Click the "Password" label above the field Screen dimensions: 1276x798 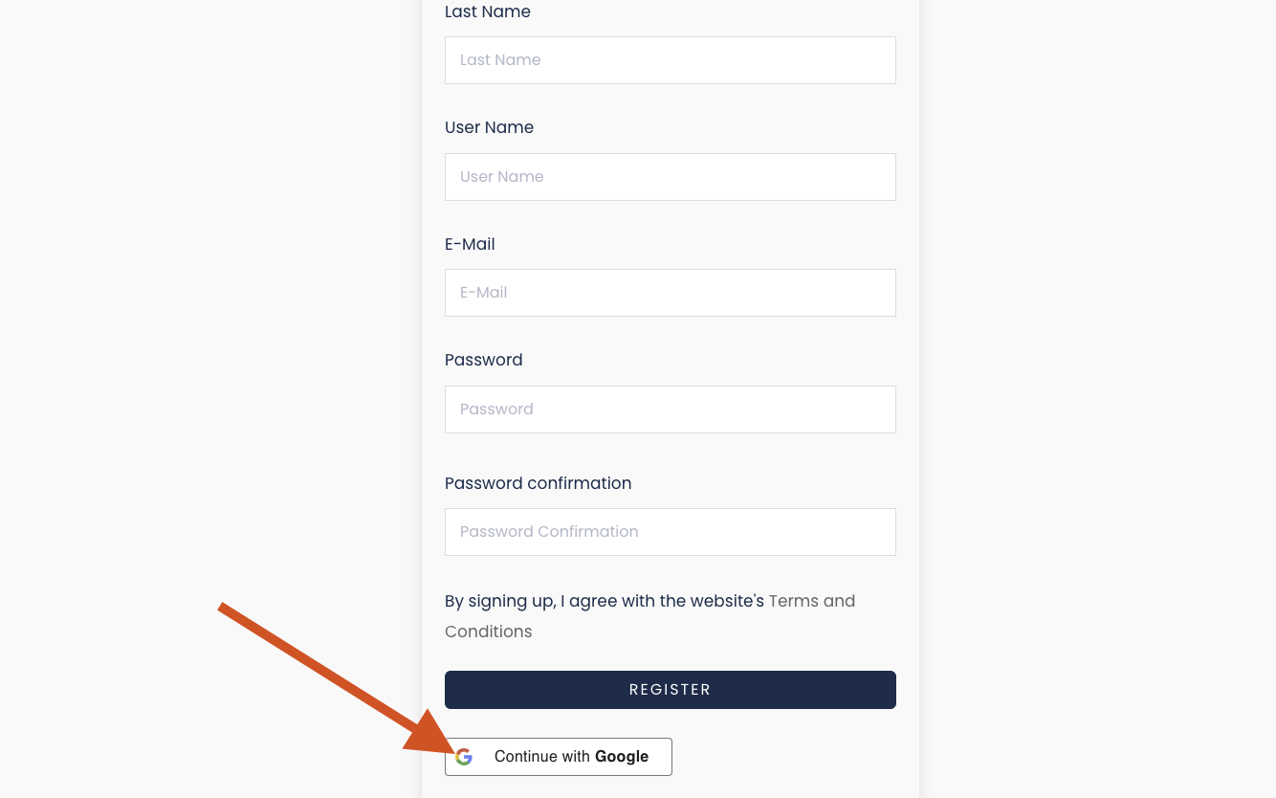pos(483,360)
